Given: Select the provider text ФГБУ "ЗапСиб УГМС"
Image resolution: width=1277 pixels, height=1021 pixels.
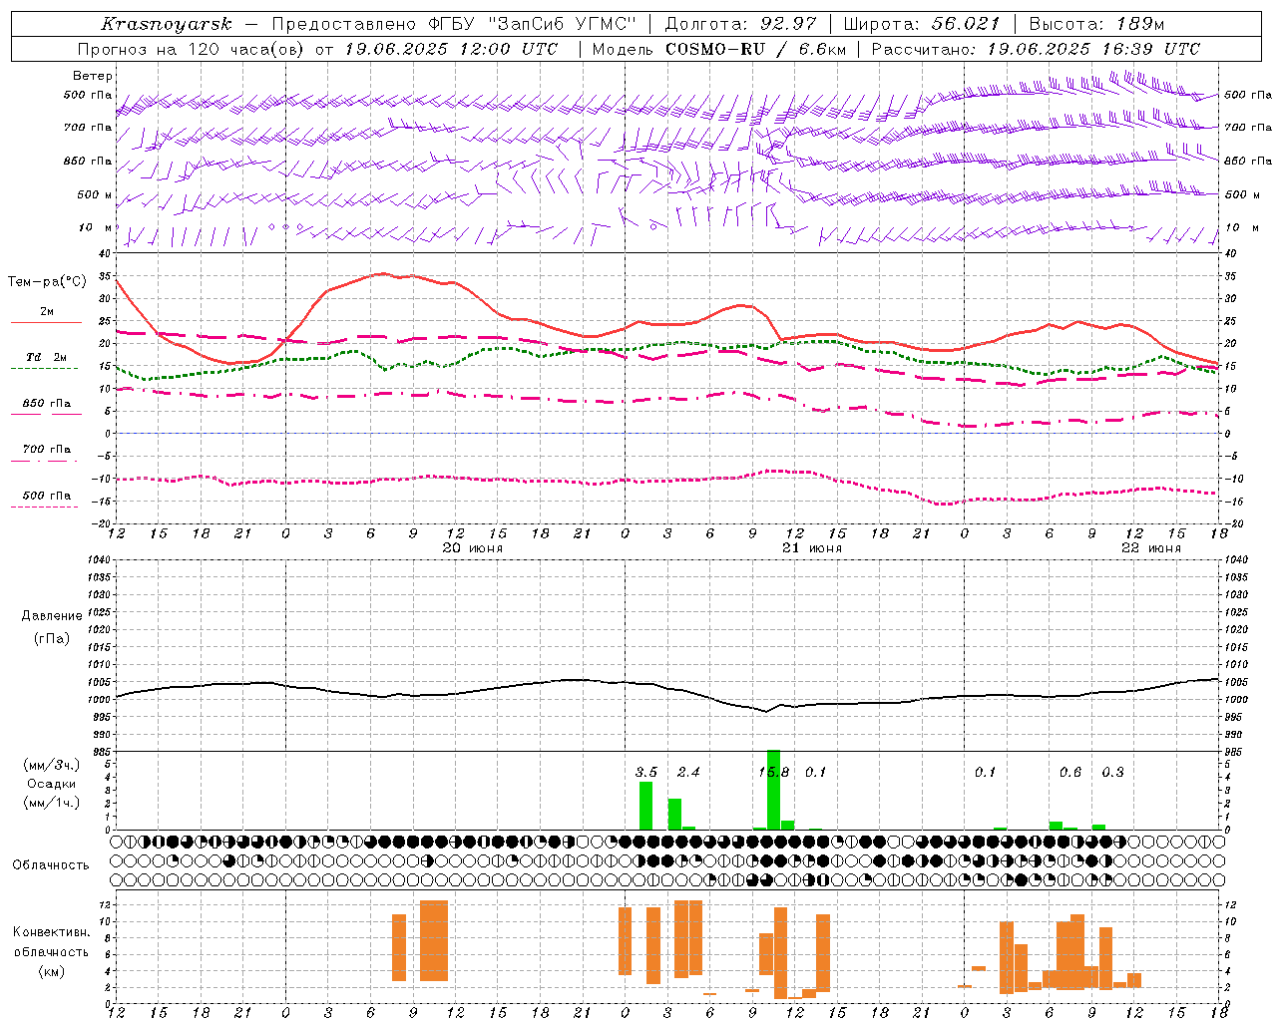Looking at the screenshot, I should pos(534,24).
